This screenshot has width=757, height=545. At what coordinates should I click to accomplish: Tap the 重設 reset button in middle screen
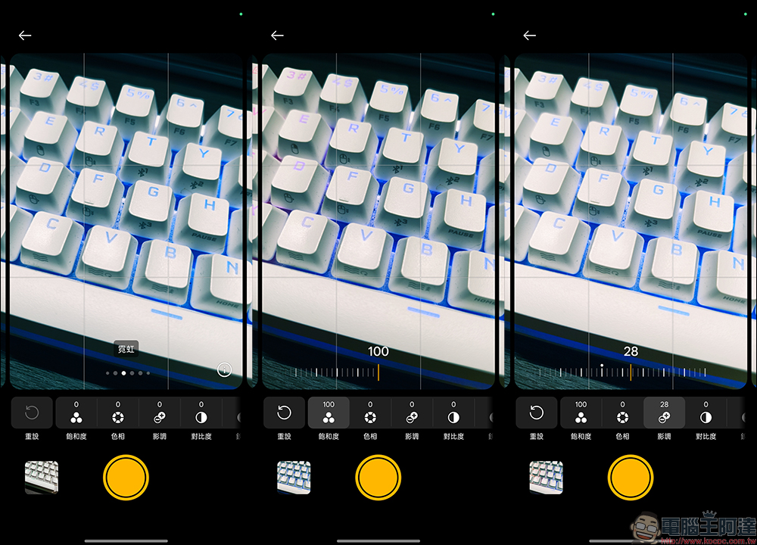click(285, 413)
